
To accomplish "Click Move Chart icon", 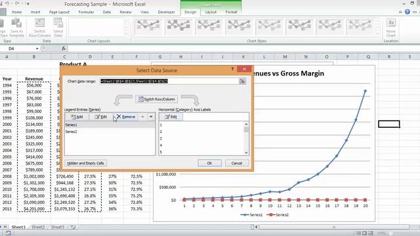I will (391, 28).
